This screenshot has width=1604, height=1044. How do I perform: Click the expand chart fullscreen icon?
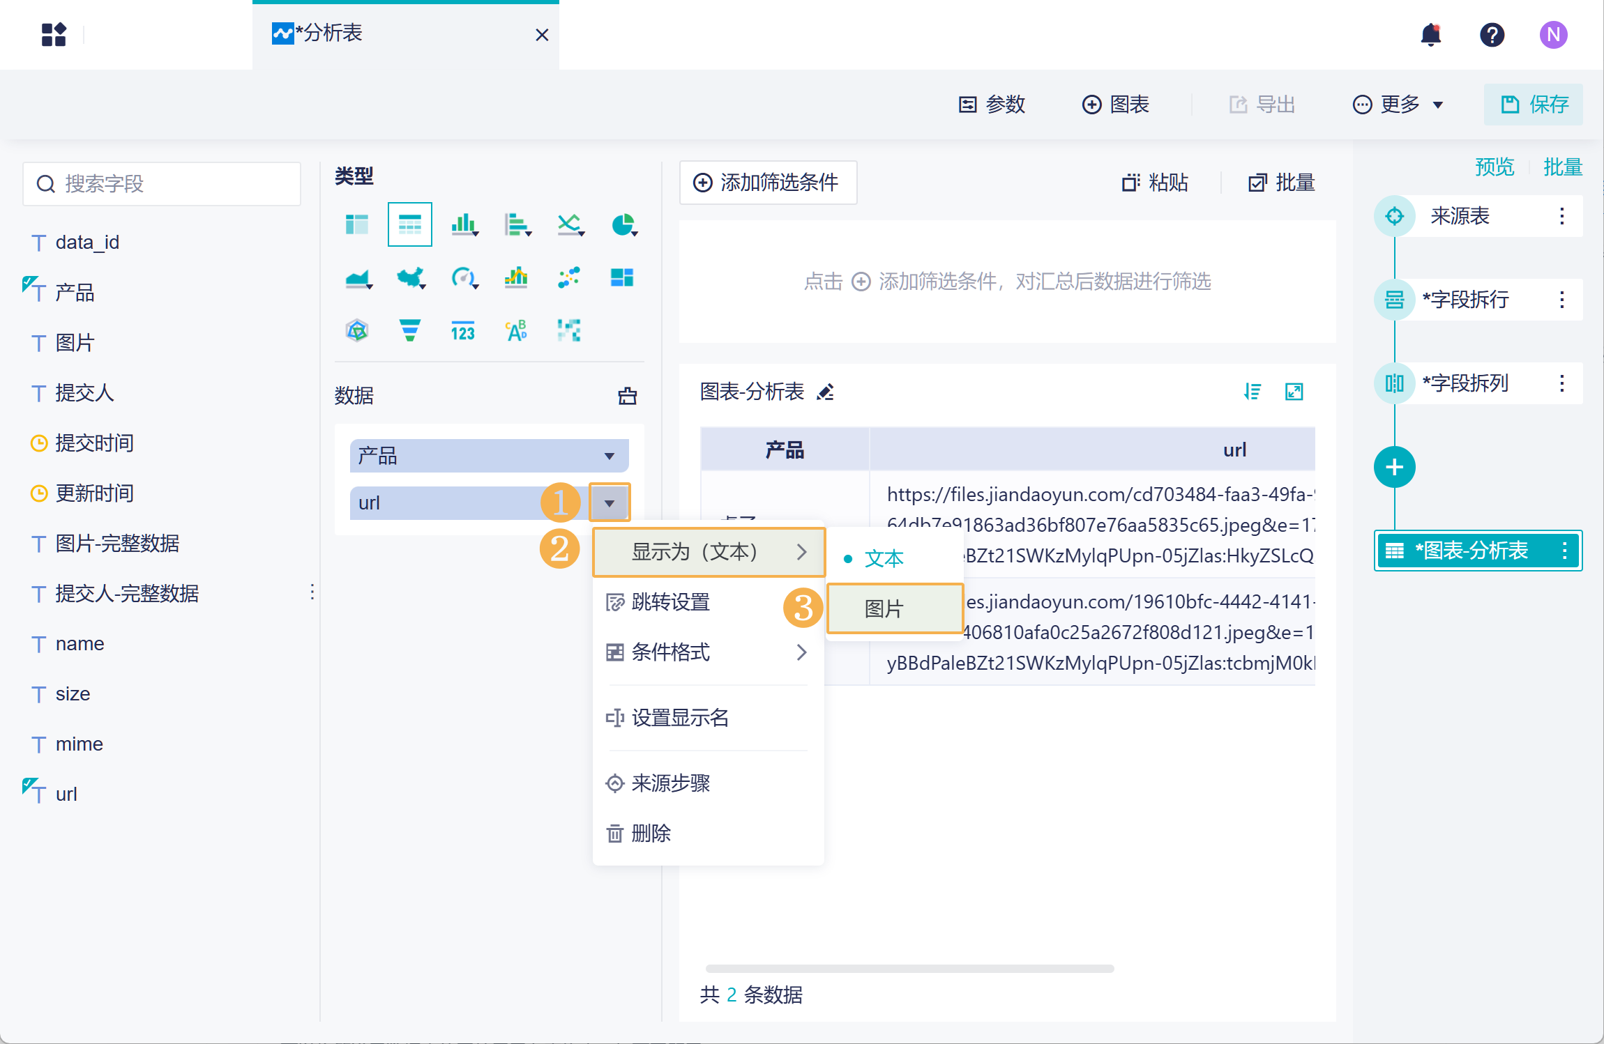[1294, 392]
